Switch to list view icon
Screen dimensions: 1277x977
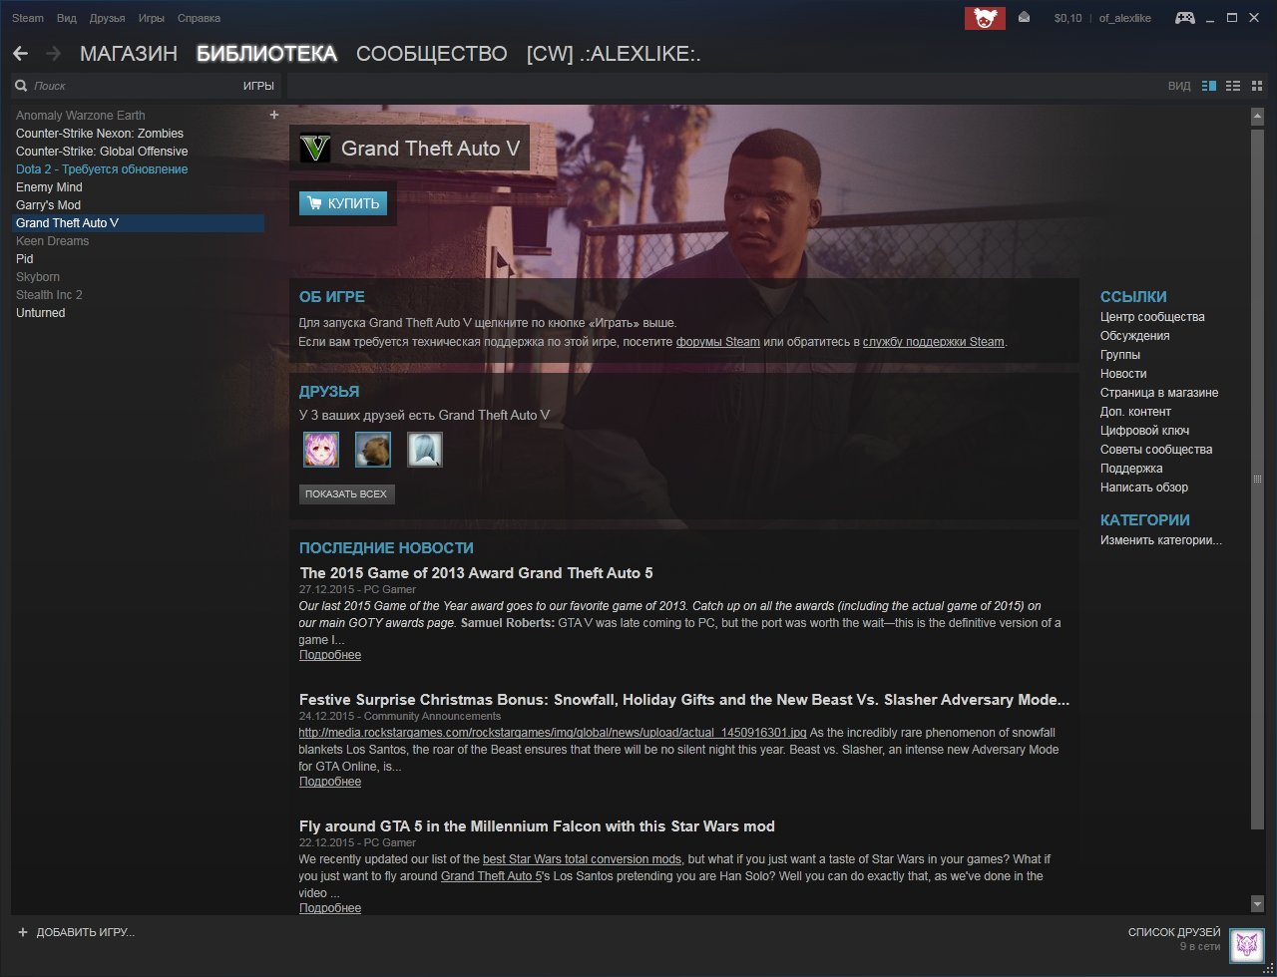point(1233,86)
